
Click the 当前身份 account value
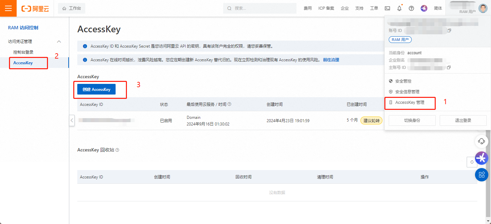[414, 53]
